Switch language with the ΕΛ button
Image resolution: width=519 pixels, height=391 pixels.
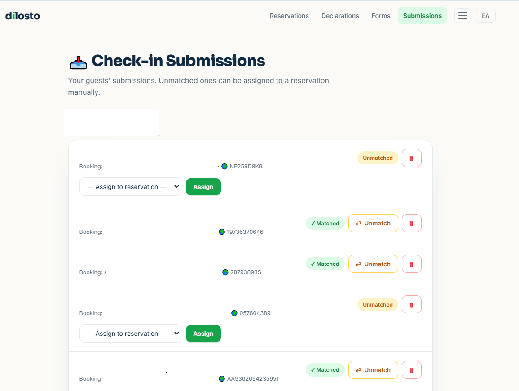tap(486, 16)
